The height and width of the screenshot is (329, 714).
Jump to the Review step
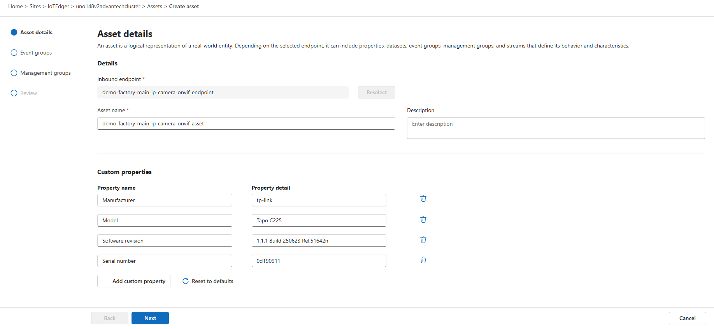(x=28, y=93)
